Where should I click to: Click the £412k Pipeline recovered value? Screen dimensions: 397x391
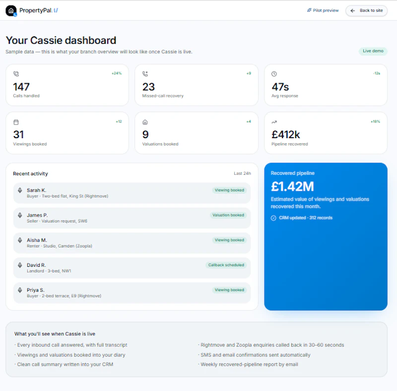point(286,135)
